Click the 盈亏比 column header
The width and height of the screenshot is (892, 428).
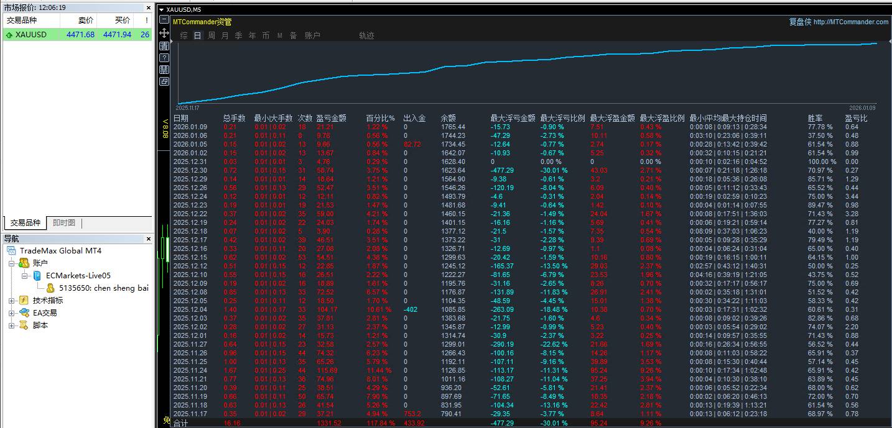point(857,118)
